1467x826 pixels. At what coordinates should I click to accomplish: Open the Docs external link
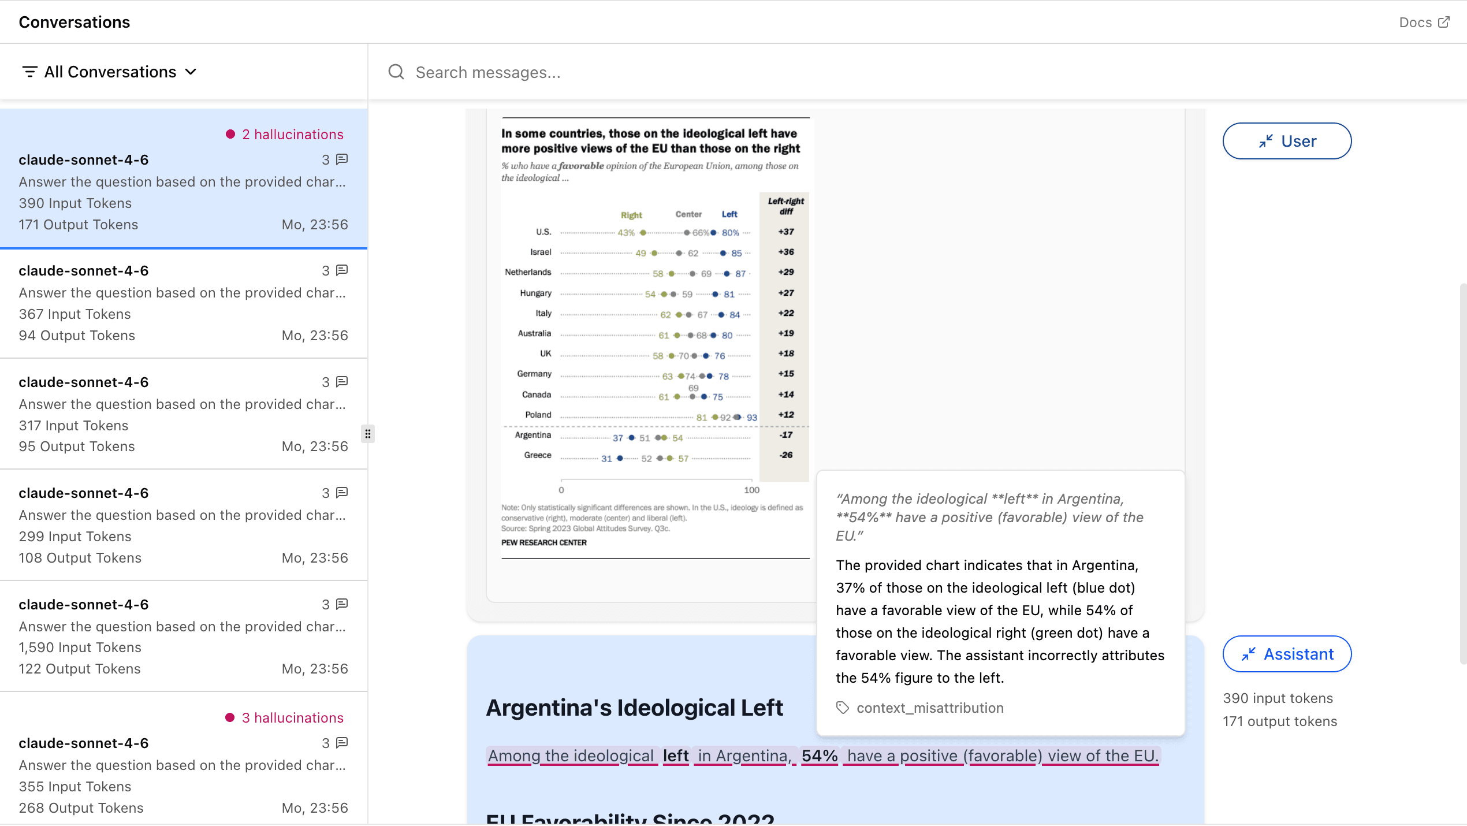tap(1424, 22)
